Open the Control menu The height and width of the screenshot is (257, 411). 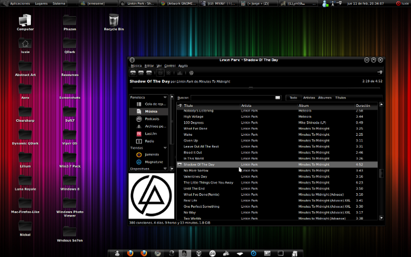(x=170, y=66)
